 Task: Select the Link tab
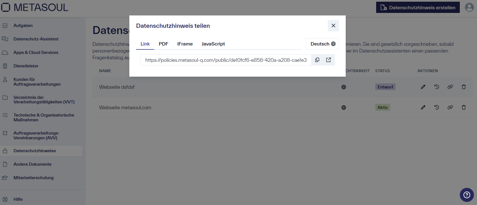pos(145,44)
